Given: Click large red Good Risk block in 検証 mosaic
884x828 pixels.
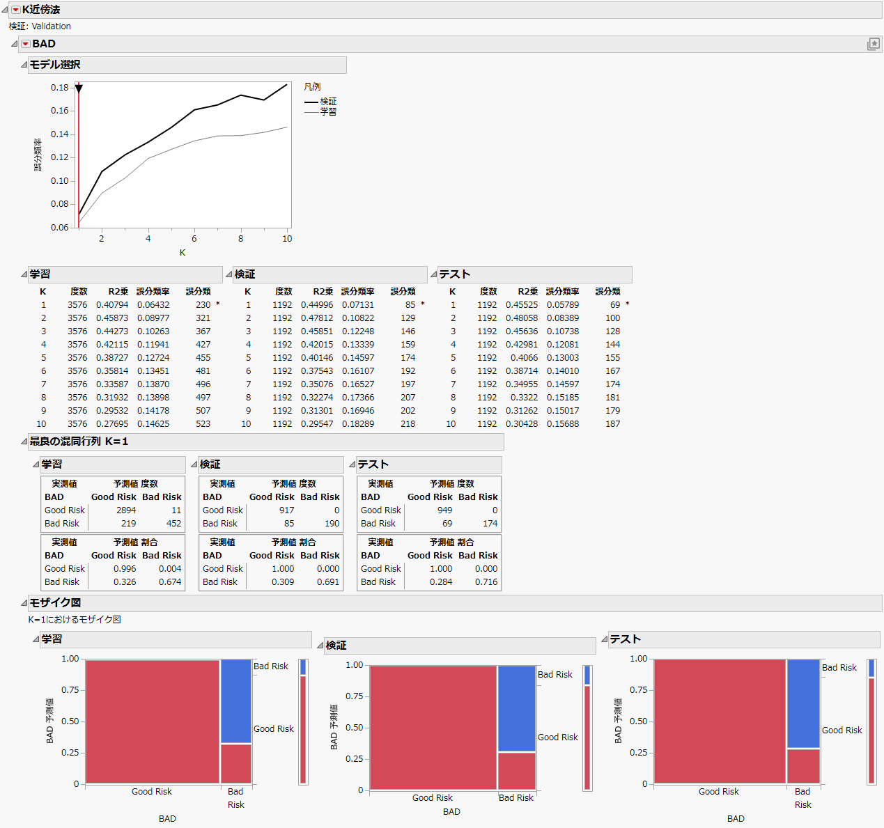Looking at the screenshot, I should pos(433,728).
